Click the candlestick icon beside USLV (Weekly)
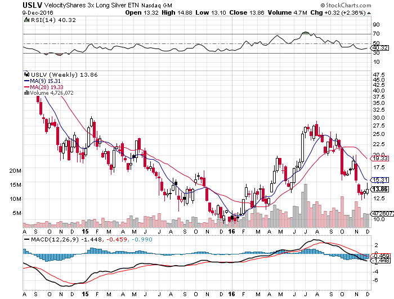Viewport: 394px width, 299px height. 26,74
